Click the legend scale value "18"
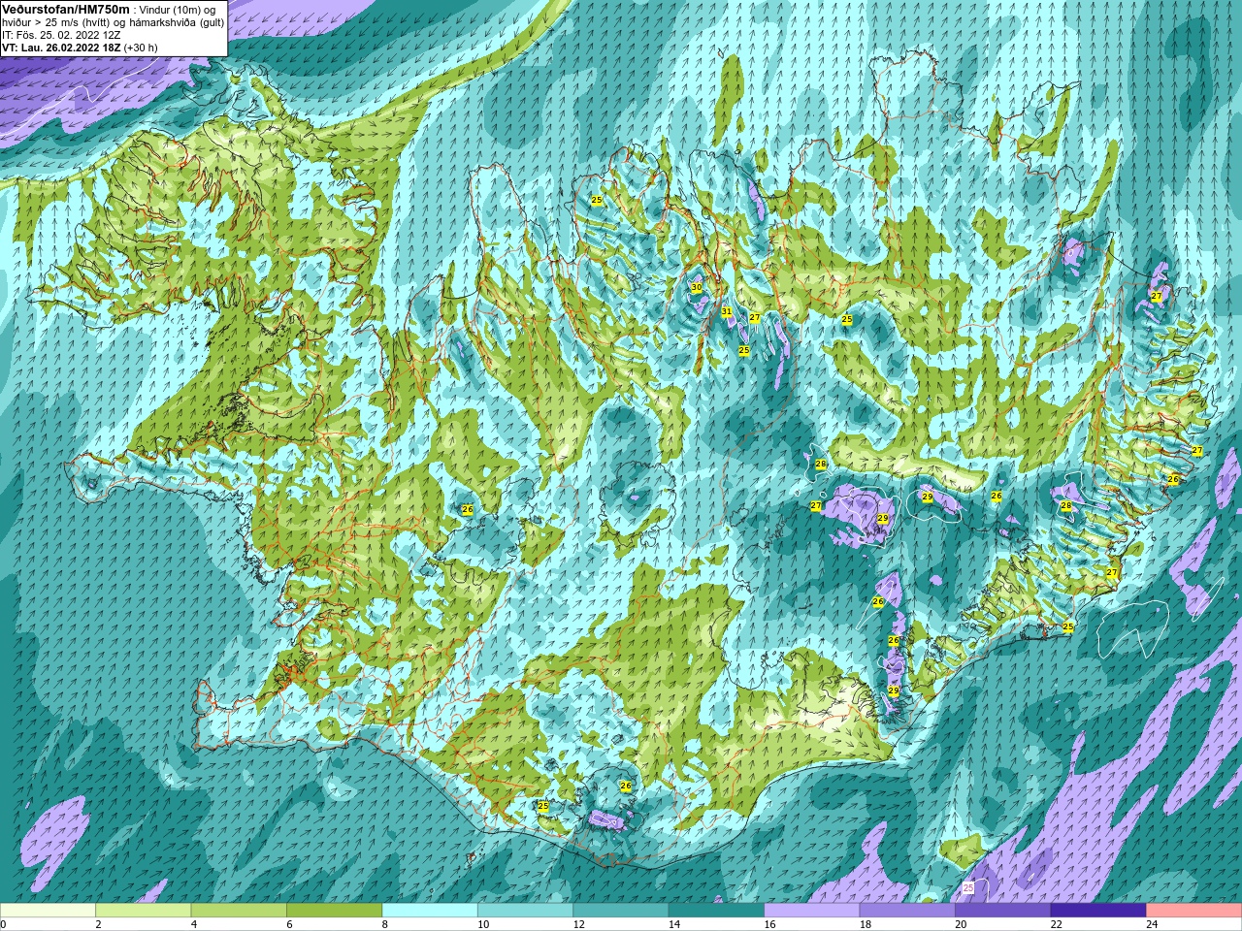Image resolution: width=1242 pixels, height=931 pixels. pyautogui.click(x=866, y=924)
